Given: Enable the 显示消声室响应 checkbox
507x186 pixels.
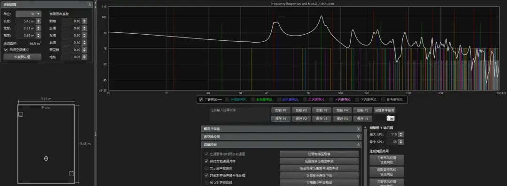Looking at the screenshot, I should pyautogui.click(x=207, y=168).
